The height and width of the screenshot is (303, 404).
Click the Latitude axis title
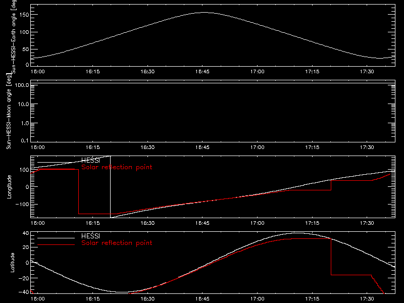12,263
